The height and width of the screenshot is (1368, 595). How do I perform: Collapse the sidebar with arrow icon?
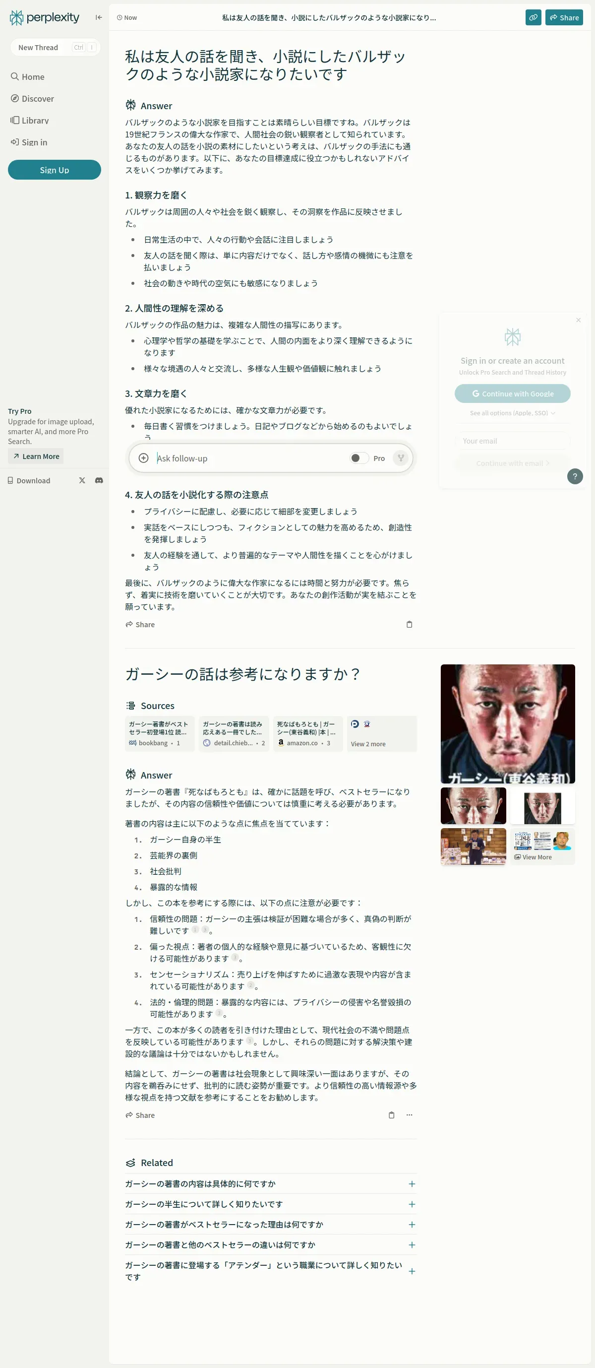99,17
